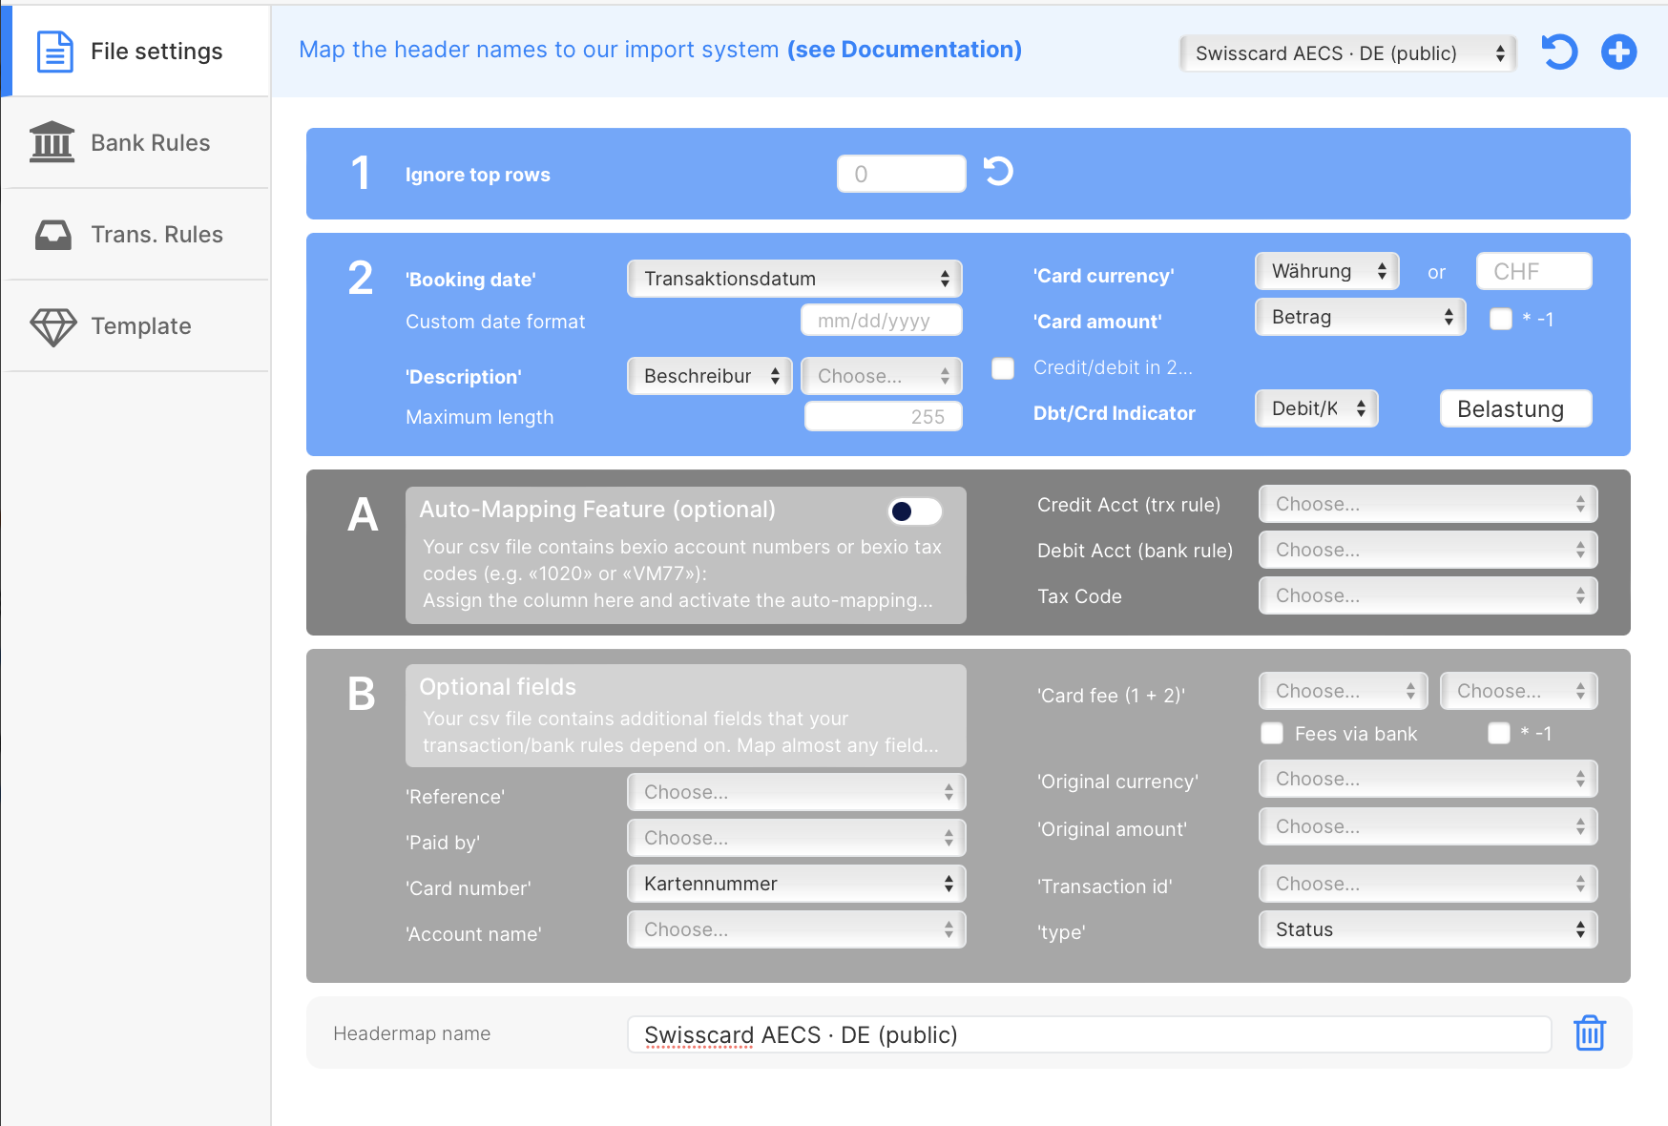Image resolution: width=1668 pixels, height=1126 pixels.
Task: Open the File settings tab
Action: (x=136, y=51)
